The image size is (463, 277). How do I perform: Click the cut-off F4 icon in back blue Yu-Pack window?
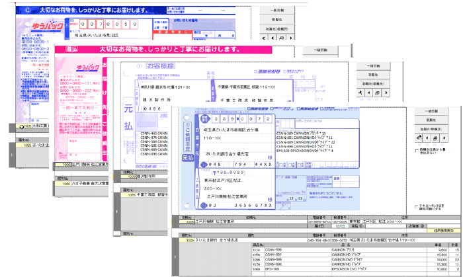coord(264,38)
